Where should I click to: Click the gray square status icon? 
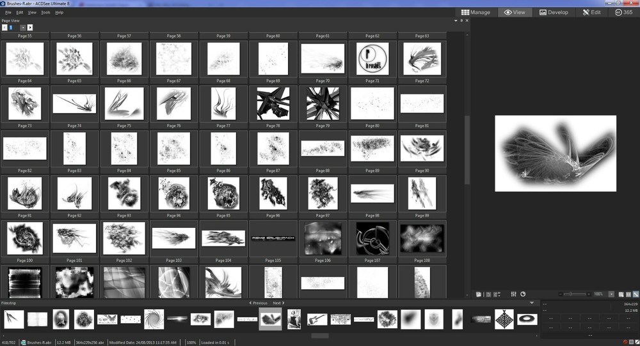pos(631,342)
